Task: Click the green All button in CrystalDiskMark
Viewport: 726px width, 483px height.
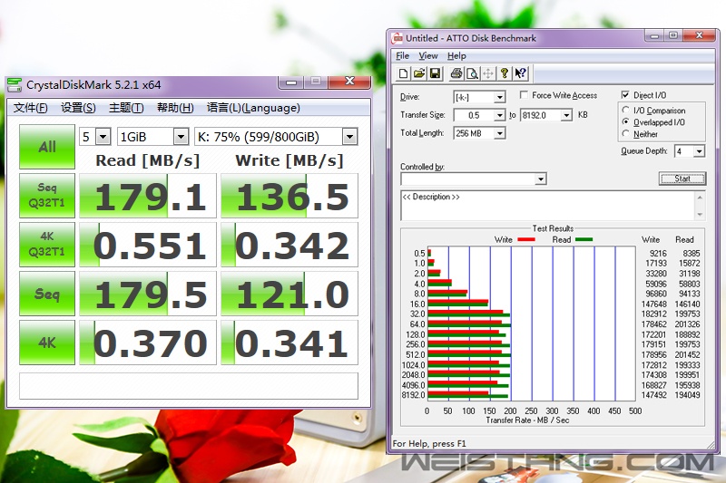Action: pos(47,147)
